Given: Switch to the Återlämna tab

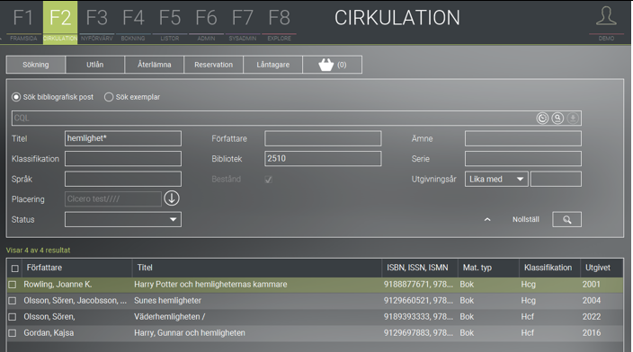Looking at the screenshot, I should [x=155, y=65].
